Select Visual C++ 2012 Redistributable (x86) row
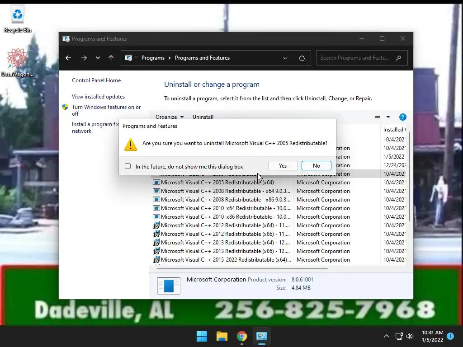Viewport: 463px width, 347px height. click(279, 234)
